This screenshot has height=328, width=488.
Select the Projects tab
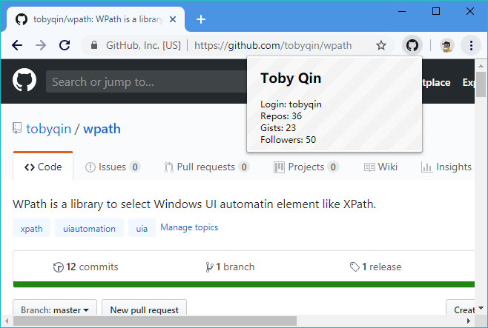click(306, 167)
